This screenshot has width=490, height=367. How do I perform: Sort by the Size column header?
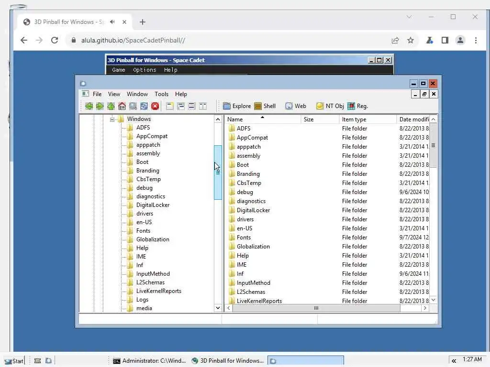point(320,119)
